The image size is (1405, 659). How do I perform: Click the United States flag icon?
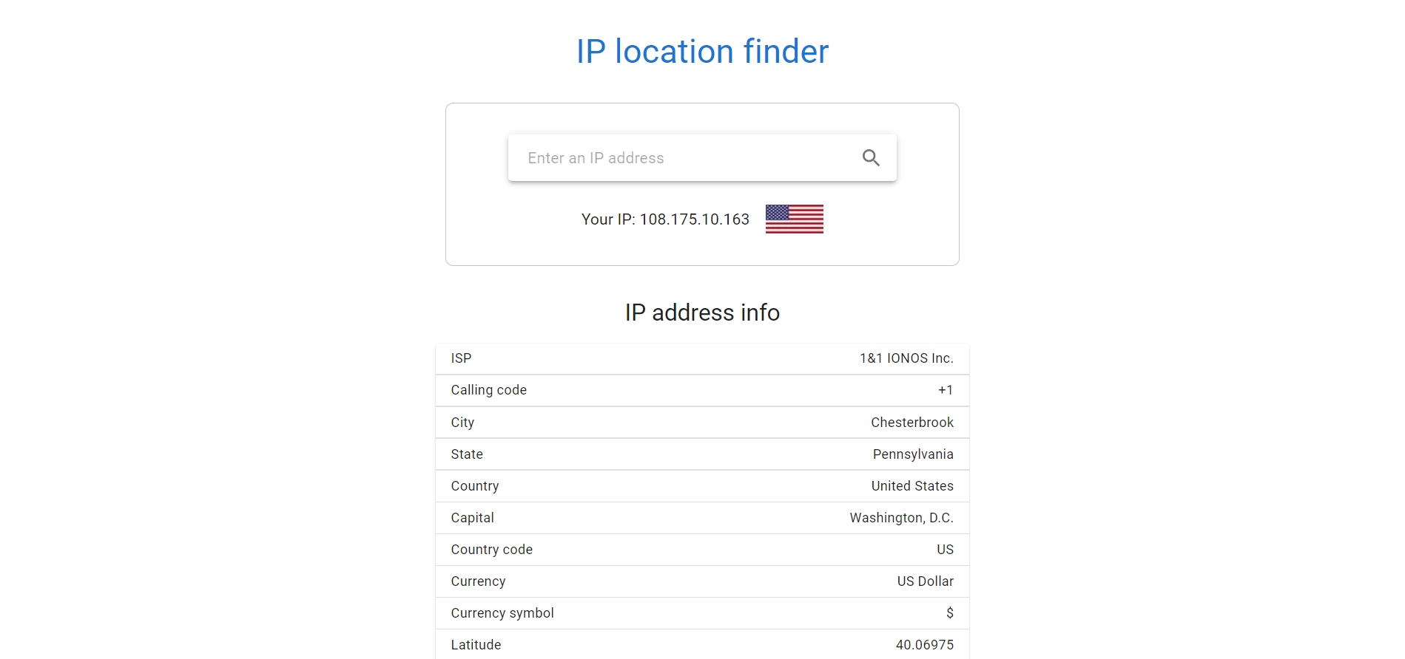coord(794,219)
